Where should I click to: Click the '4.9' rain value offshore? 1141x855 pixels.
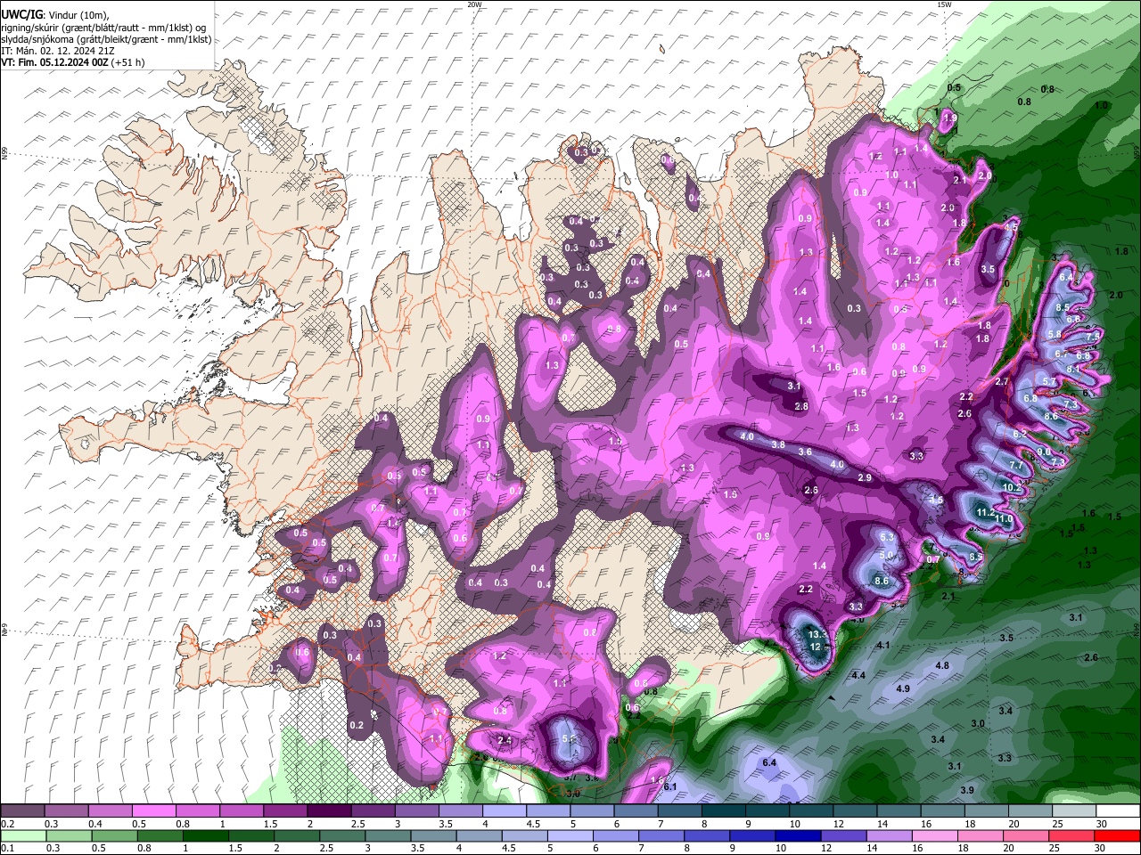coord(902,688)
